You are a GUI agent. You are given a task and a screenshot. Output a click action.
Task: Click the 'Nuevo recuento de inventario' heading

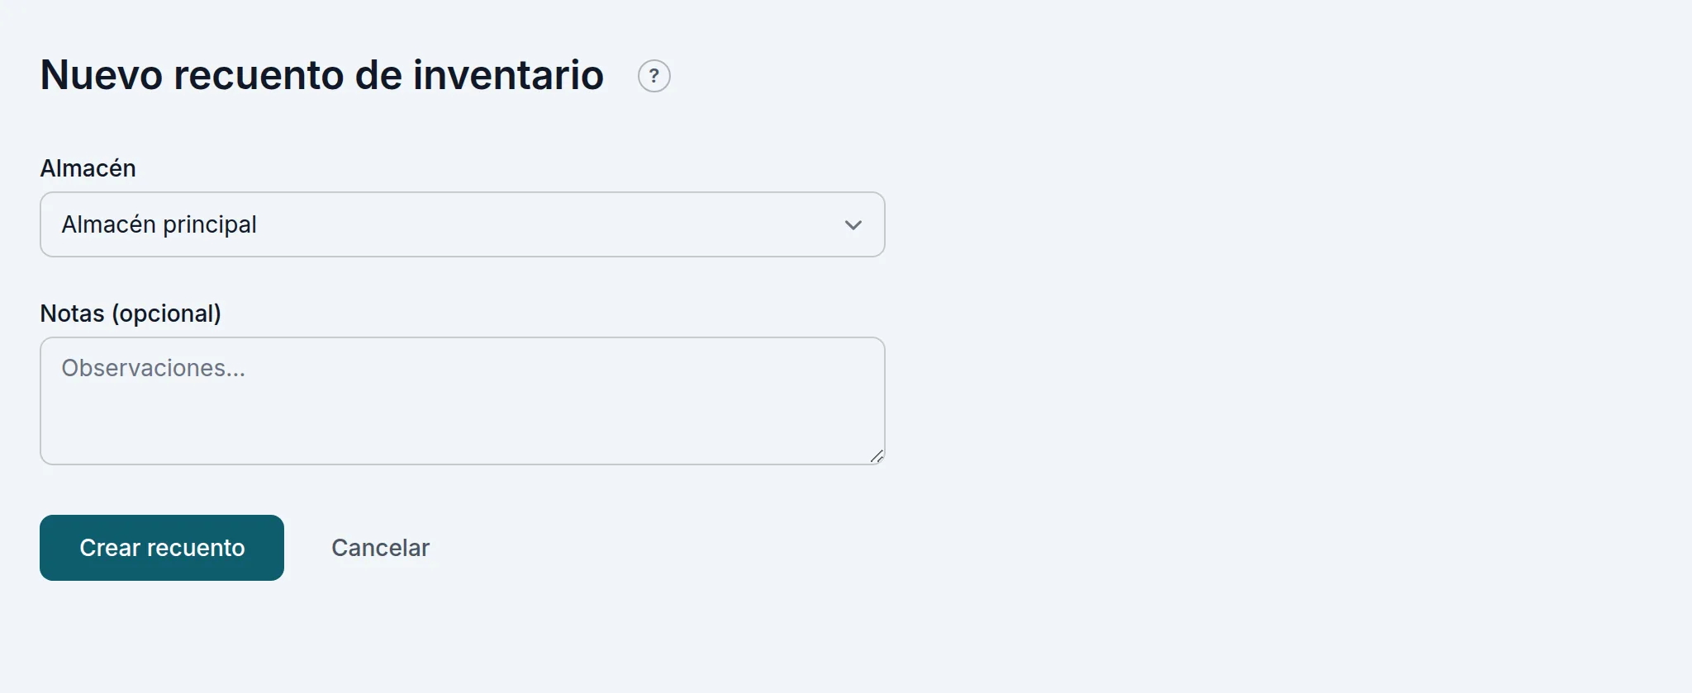[322, 75]
